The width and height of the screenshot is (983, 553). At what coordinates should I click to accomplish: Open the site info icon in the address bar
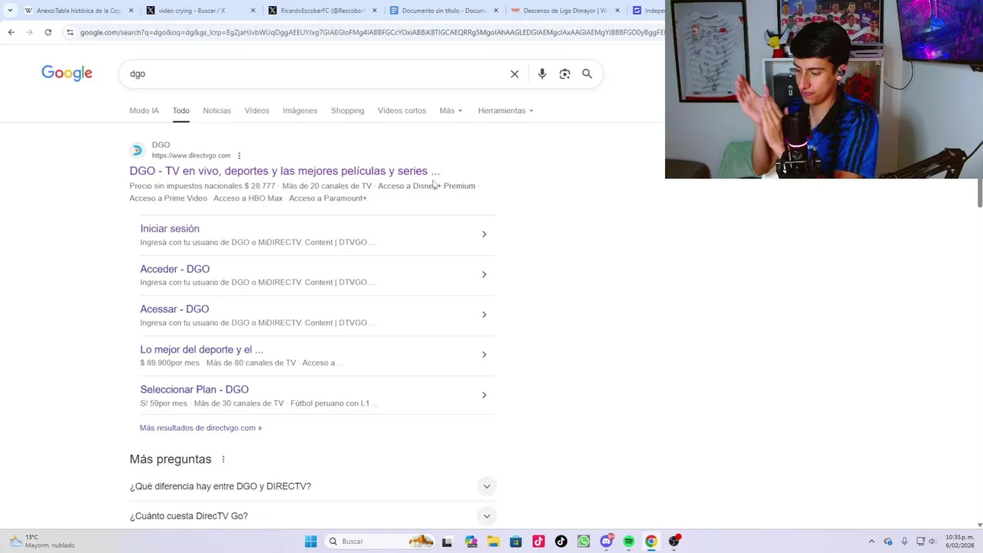pos(70,32)
